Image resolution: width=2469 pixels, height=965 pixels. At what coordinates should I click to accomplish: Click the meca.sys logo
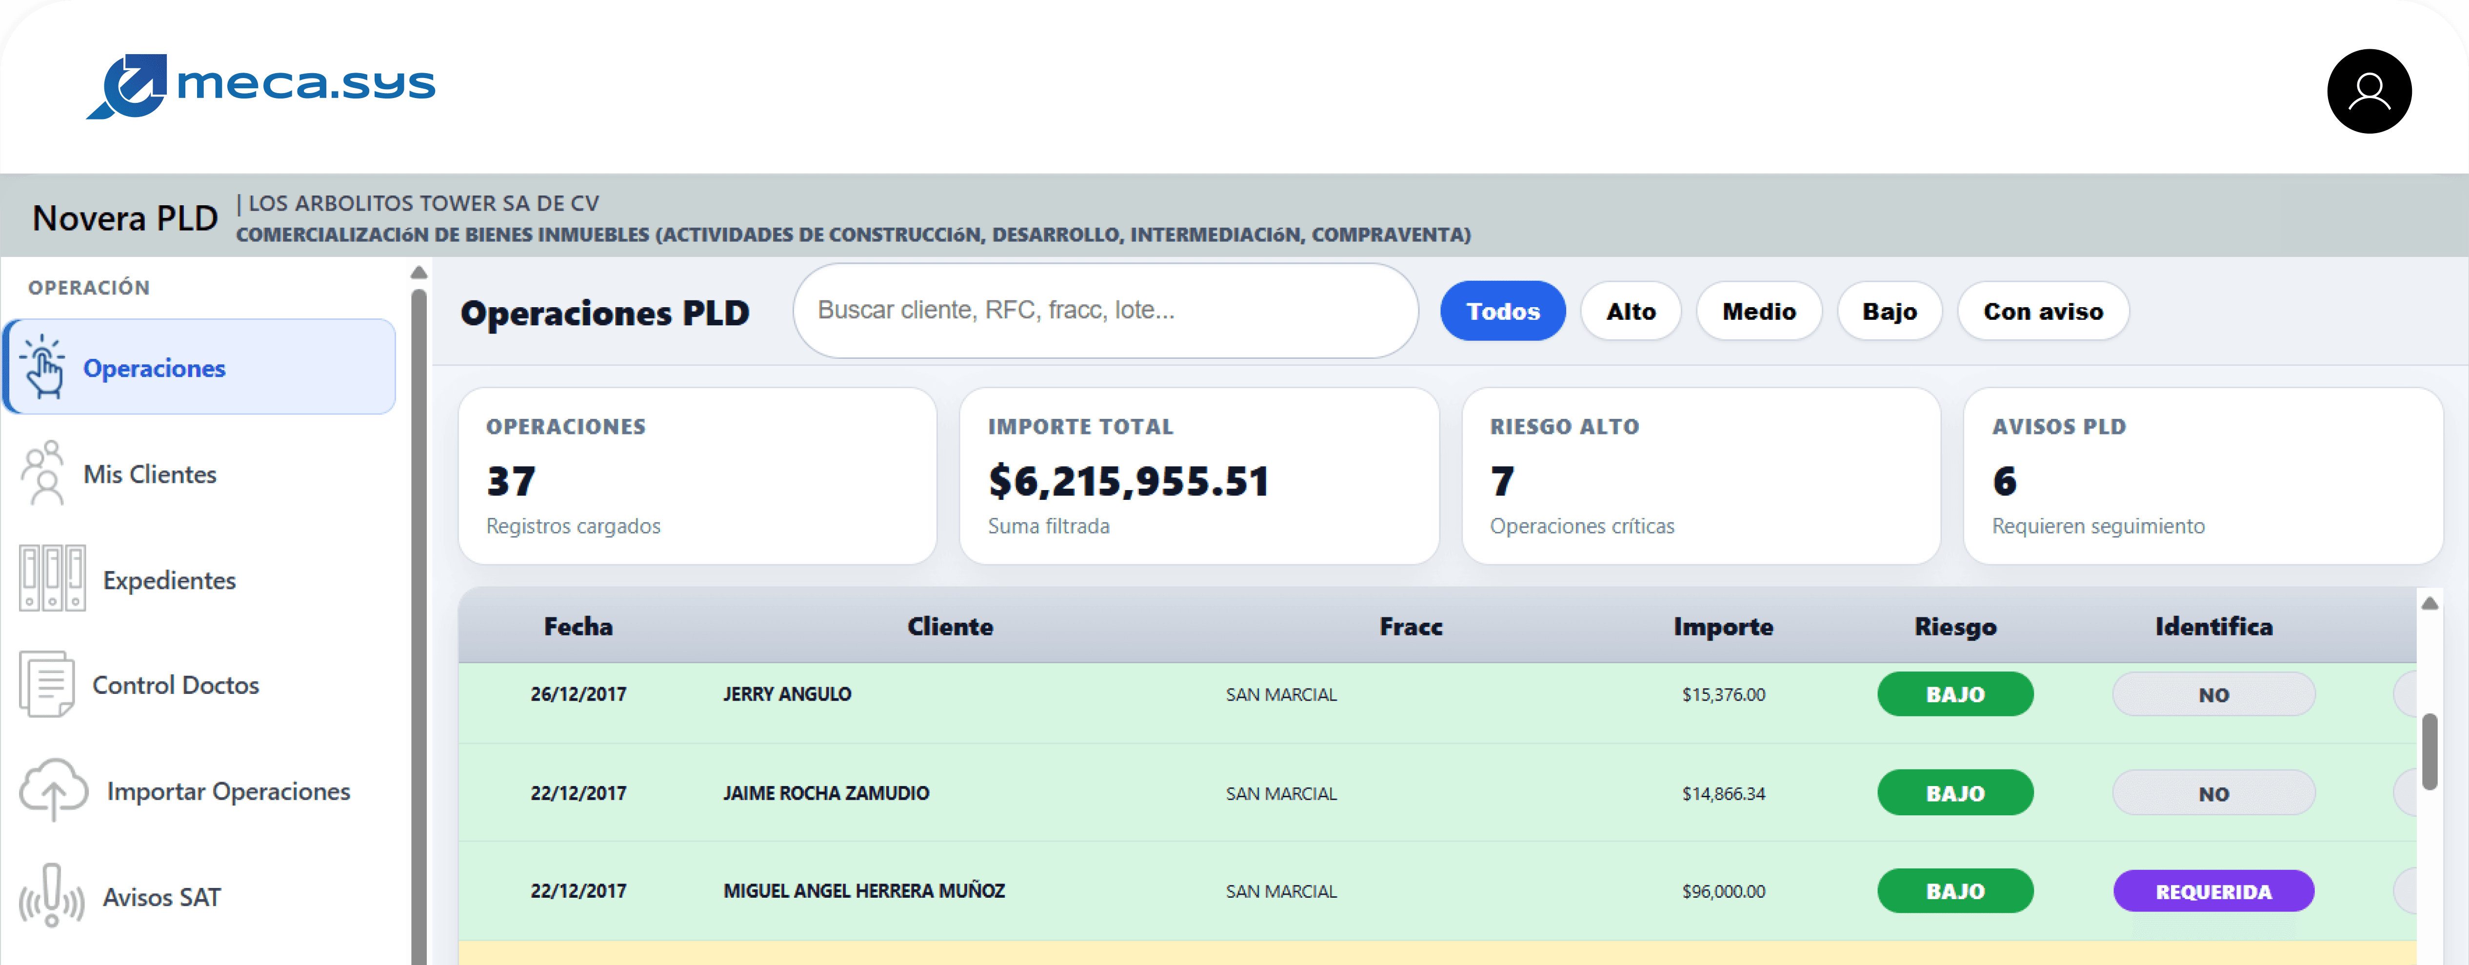pyautogui.click(x=260, y=86)
